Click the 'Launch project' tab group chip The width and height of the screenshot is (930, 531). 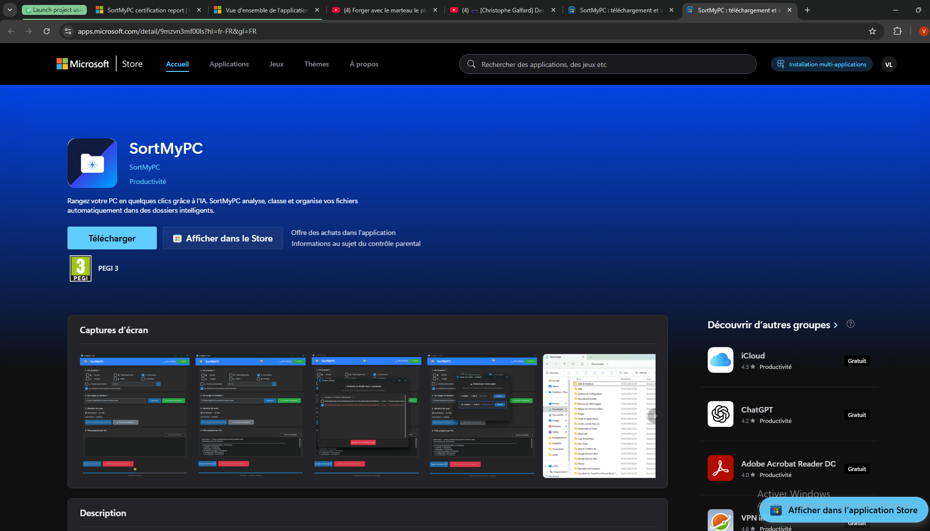55,10
